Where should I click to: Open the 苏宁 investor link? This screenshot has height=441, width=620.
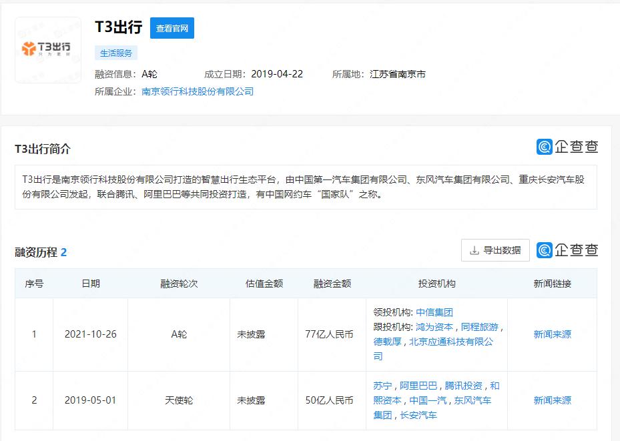pos(383,386)
